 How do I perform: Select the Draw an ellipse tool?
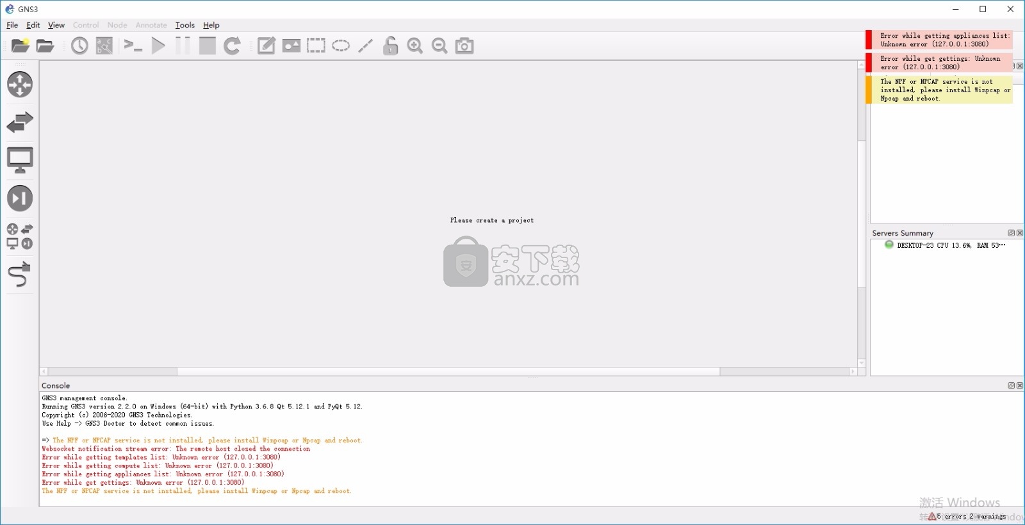pyautogui.click(x=341, y=45)
